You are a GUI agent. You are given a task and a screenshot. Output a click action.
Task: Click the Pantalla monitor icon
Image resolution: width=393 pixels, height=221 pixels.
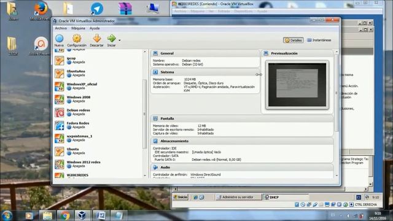click(155, 118)
